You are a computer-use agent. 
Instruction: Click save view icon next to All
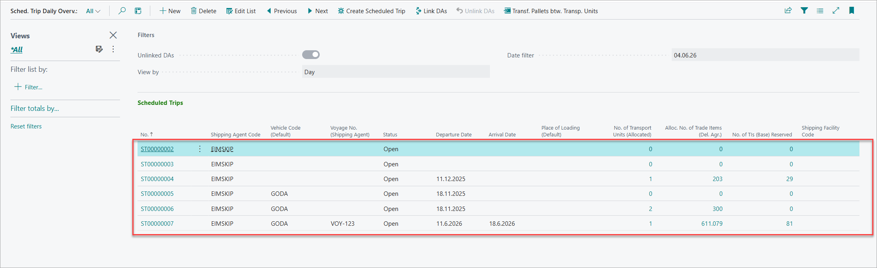click(x=99, y=49)
